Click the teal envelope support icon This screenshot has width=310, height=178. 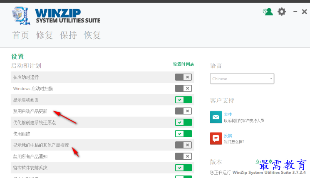[x=216, y=117]
